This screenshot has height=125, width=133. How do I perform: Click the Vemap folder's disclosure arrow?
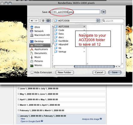pyautogui.click(x=84, y=52)
